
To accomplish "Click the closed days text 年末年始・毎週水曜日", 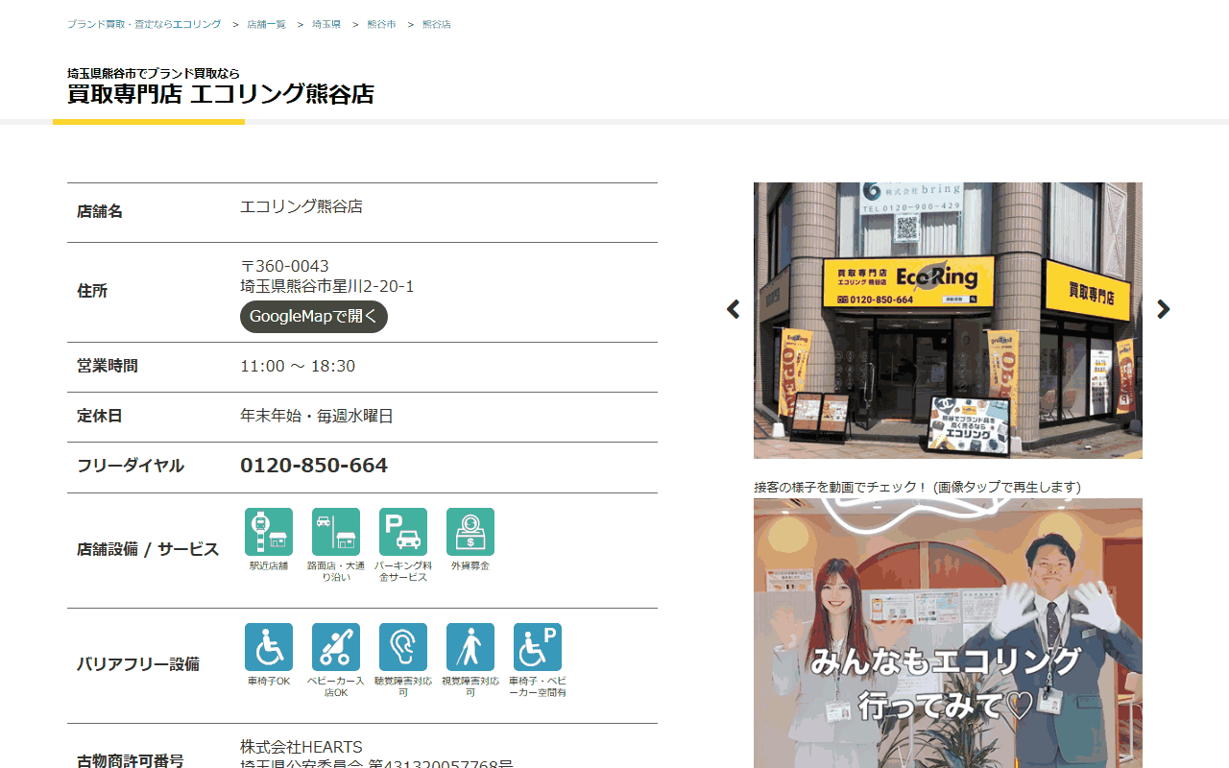I will (x=317, y=416).
